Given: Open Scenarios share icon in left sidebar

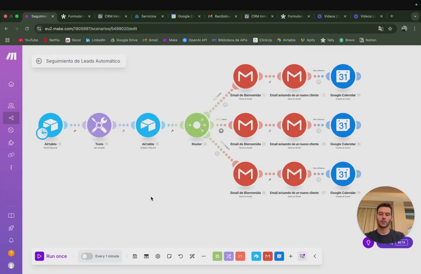Looking at the screenshot, I should click(x=11, y=118).
